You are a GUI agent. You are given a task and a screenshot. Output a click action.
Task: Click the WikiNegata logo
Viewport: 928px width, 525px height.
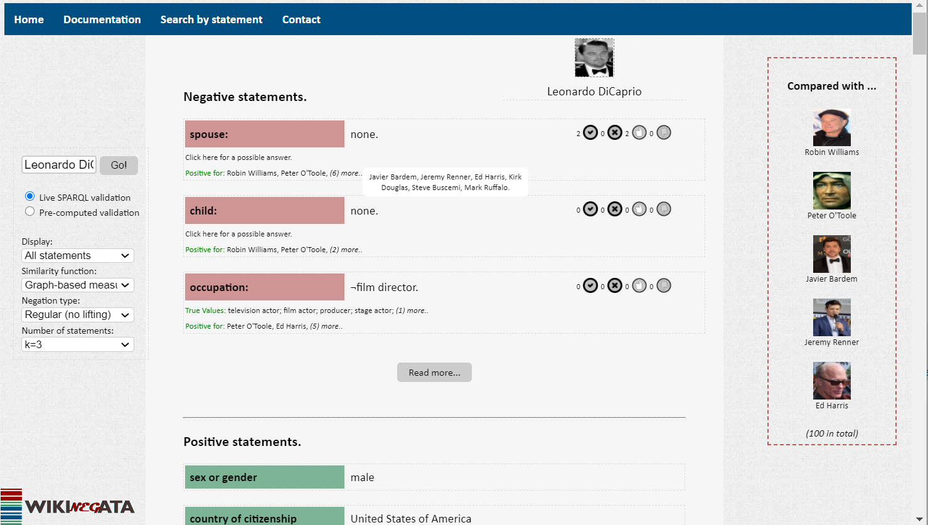pyautogui.click(x=68, y=506)
